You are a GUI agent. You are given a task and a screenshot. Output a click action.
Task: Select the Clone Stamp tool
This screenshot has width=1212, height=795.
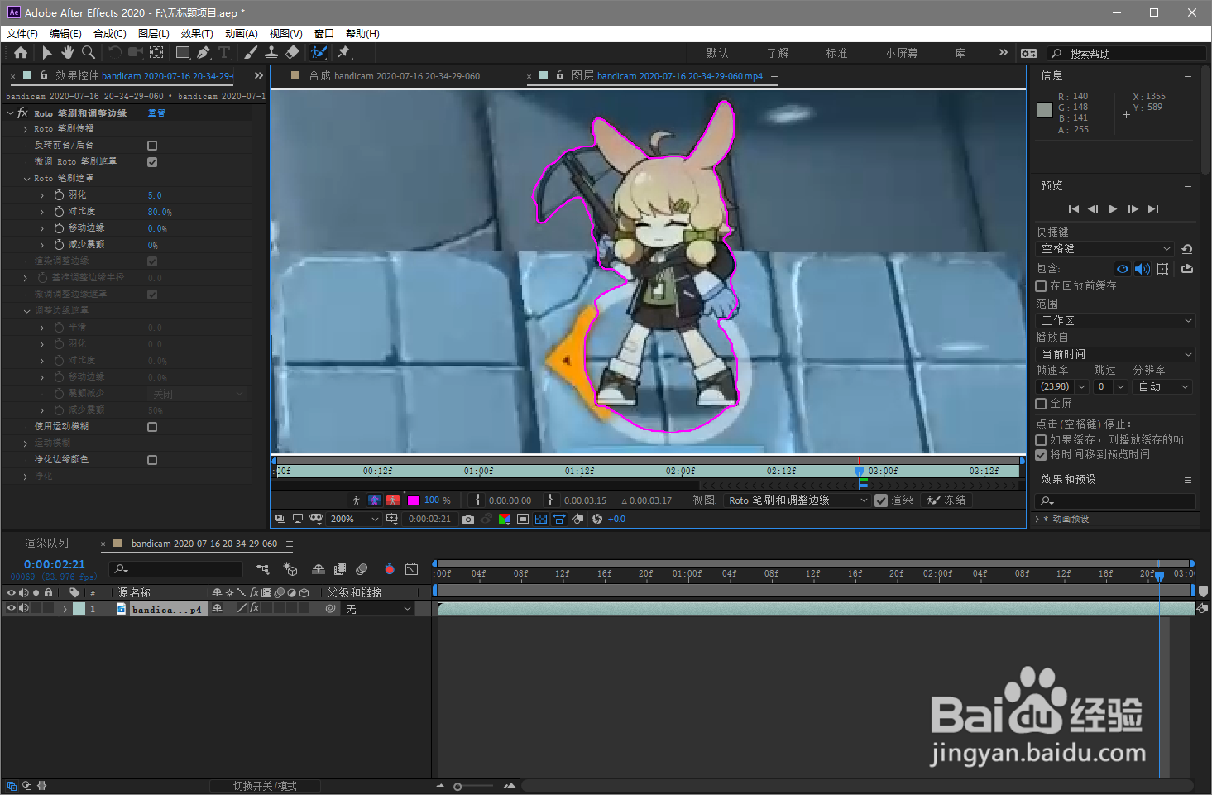pos(271,52)
